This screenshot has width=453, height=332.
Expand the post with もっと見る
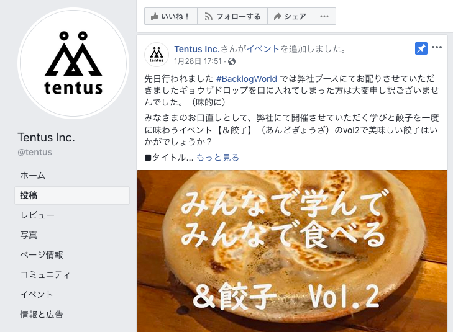click(x=218, y=158)
